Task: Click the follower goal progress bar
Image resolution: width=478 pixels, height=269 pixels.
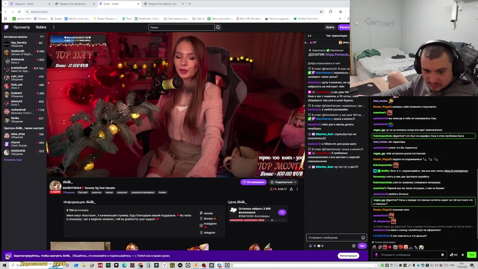Action: point(258,220)
